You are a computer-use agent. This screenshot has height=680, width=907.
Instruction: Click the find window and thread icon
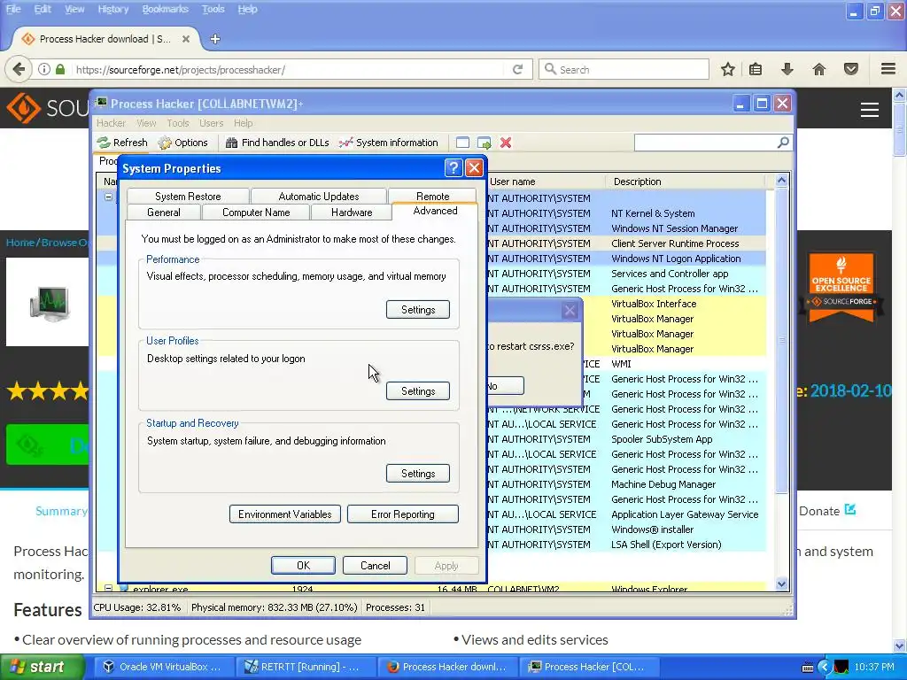coord(485,143)
